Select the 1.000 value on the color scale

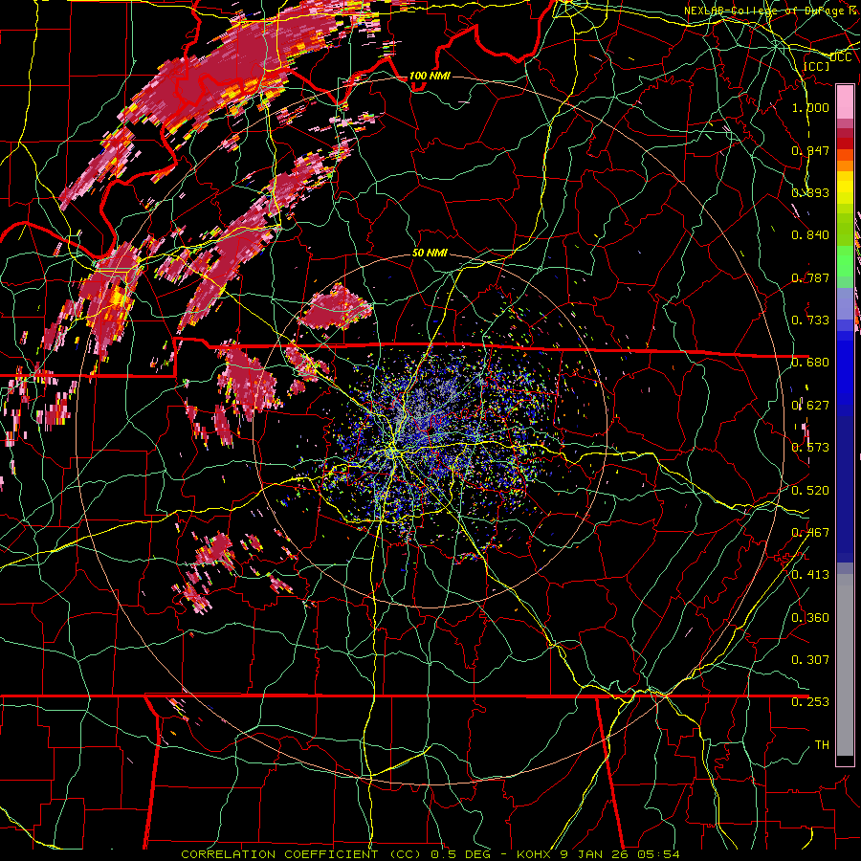[810, 107]
